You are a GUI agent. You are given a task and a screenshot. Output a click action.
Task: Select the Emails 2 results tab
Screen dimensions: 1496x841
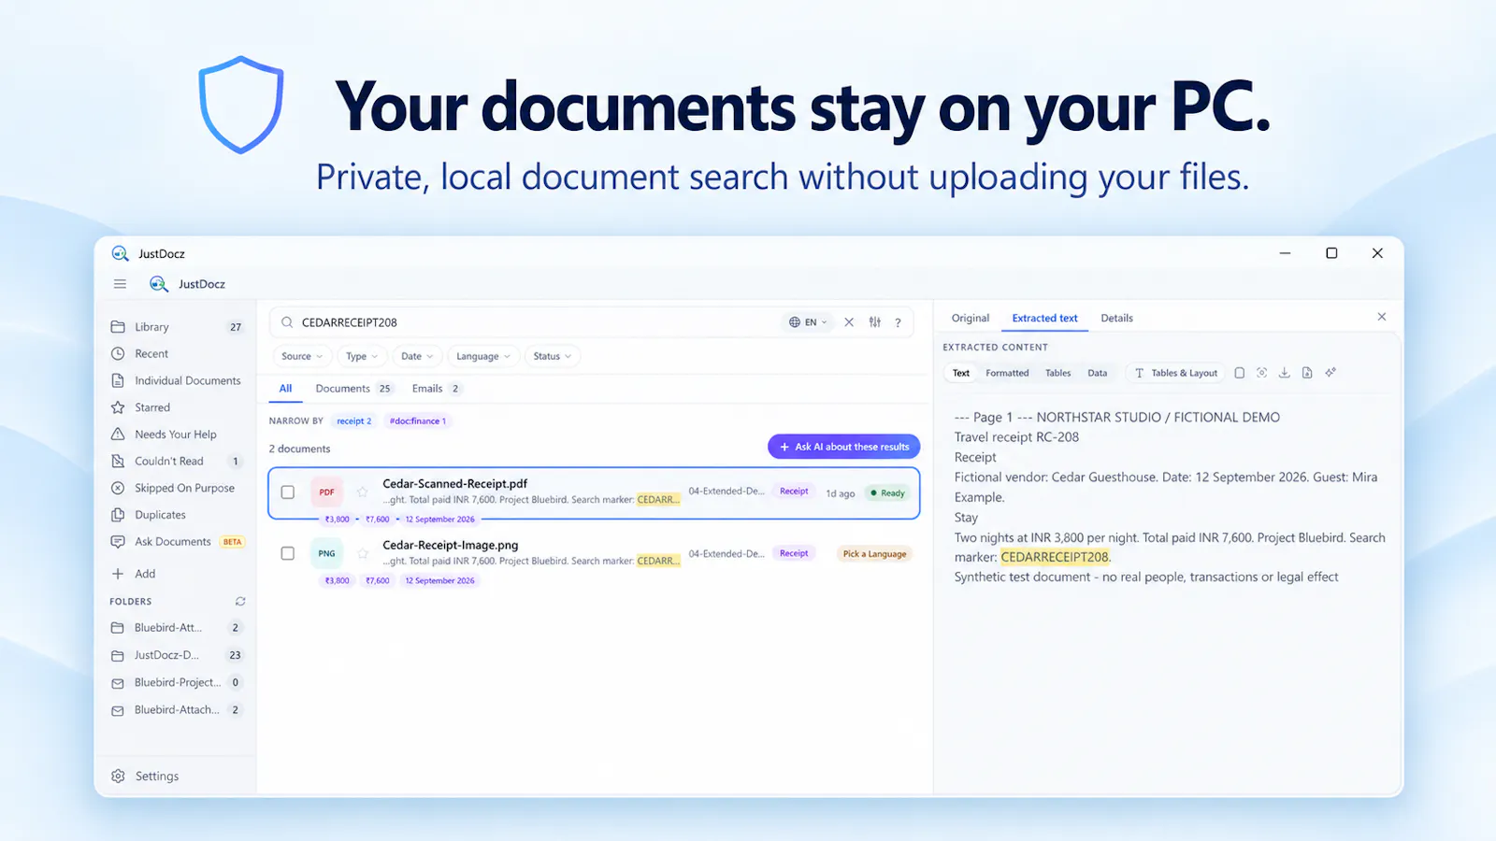pyautogui.click(x=437, y=389)
